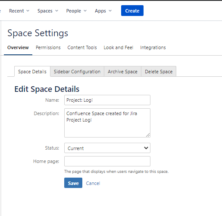This screenshot has width=222, height=216.
Task: Go to the Look and Feel tab
Action: click(x=119, y=47)
